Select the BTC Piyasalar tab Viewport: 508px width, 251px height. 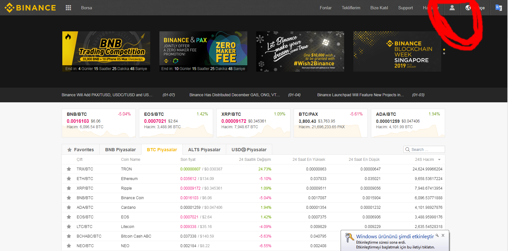[x=162, y=150]
